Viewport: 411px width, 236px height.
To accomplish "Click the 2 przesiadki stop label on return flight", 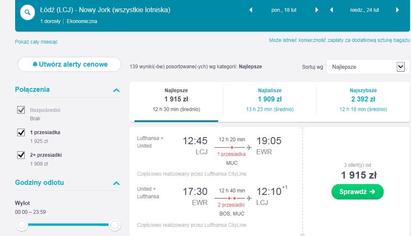I will click(231, 205).
